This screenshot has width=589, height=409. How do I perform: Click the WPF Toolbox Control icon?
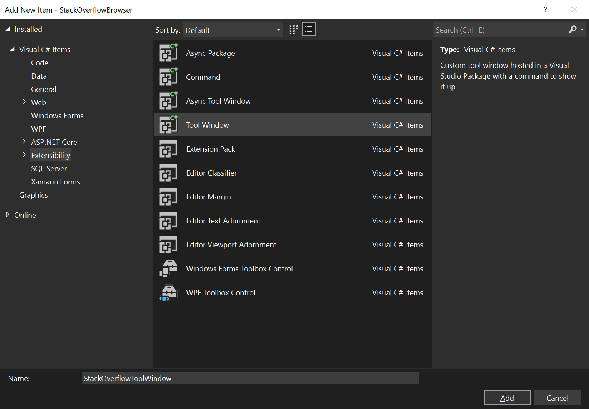168,292
